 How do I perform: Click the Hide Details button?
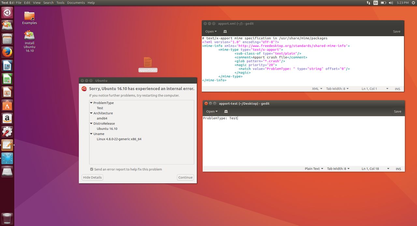coord(92,177)
